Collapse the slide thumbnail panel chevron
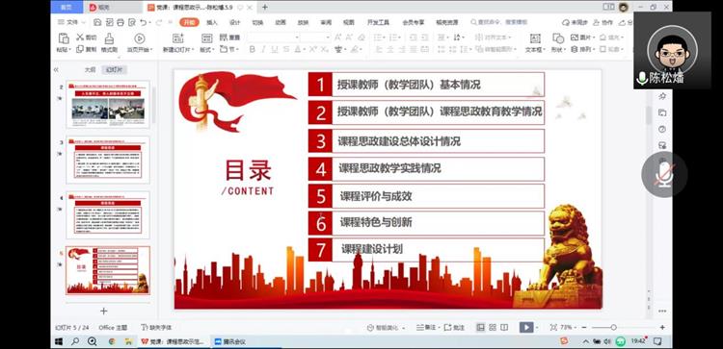Screen dimensions: 723x349 [x=56, y=70]
